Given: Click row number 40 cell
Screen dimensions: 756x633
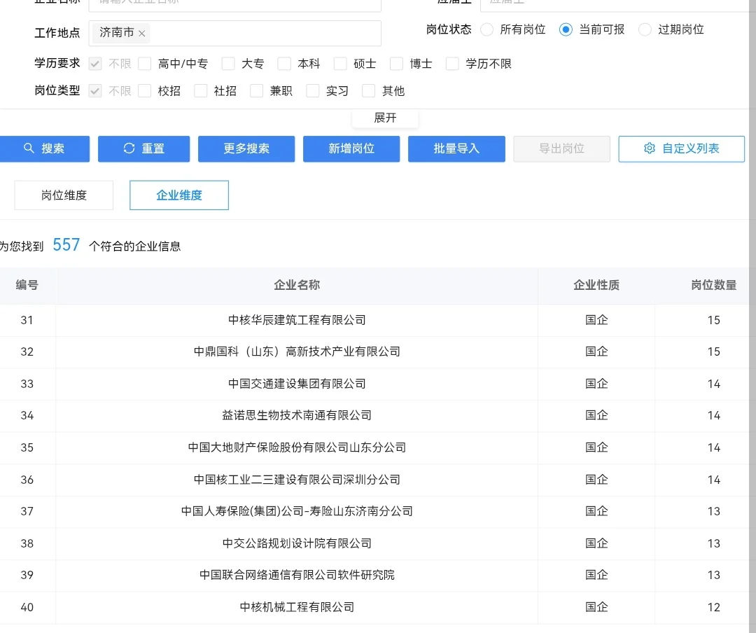Looking at the screenshot, I should pos(27,607).
